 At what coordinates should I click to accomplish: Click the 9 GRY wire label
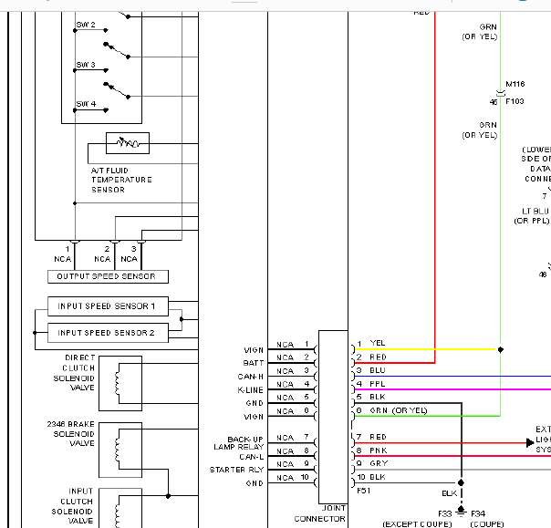point(372,464)
